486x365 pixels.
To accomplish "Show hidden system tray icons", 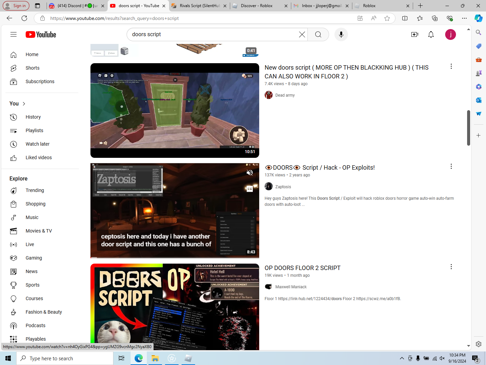I will (402, 358).
